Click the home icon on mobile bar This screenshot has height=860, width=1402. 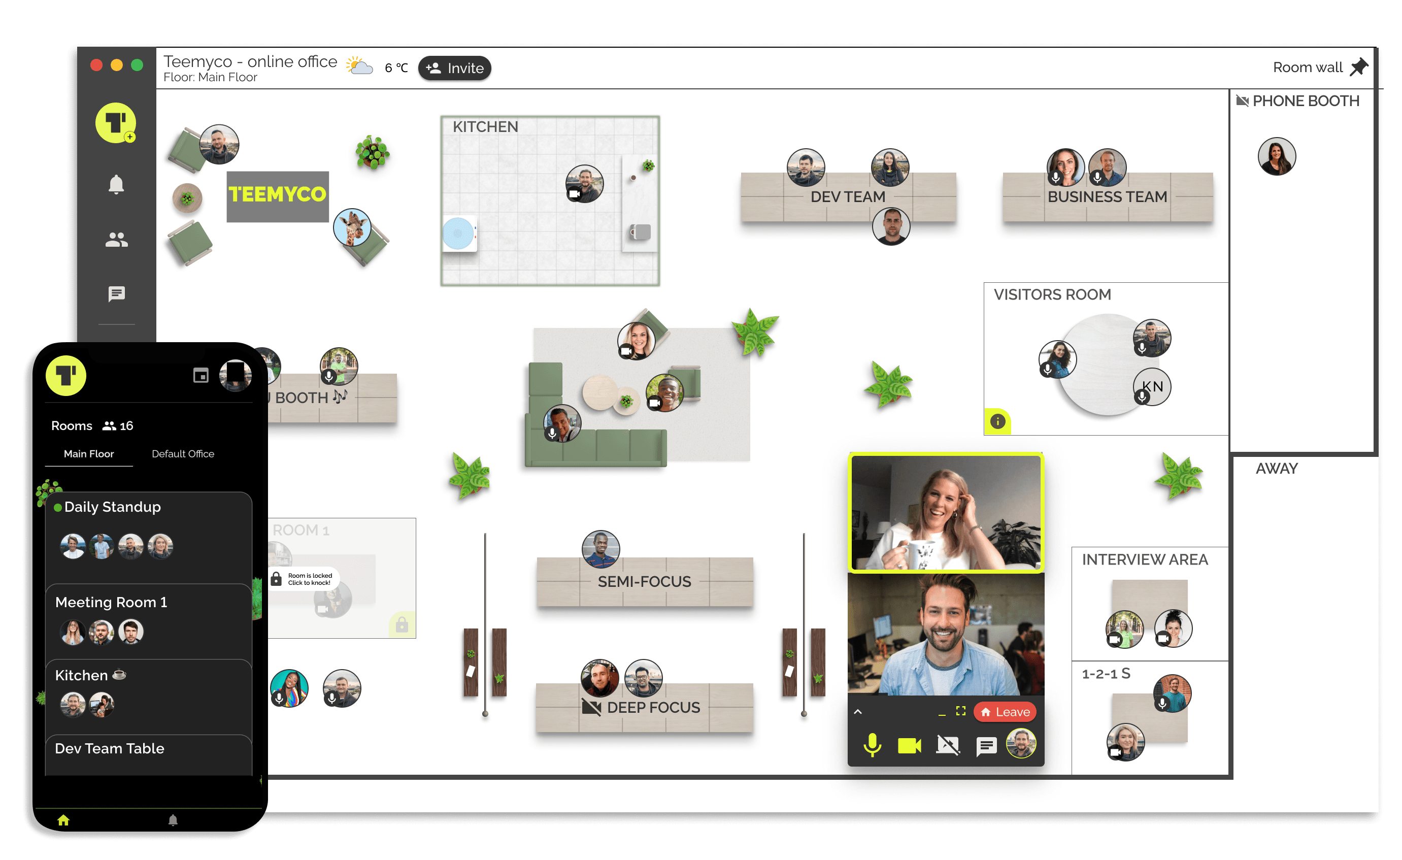[x=63, y=820]
